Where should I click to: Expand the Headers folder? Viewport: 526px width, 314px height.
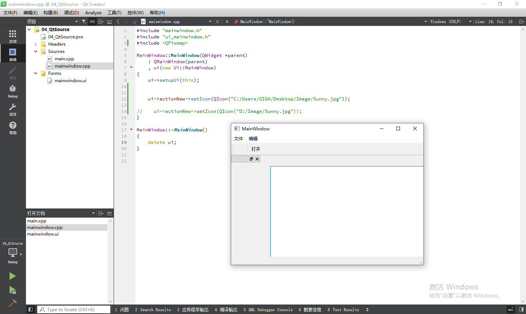coord(36,44)
